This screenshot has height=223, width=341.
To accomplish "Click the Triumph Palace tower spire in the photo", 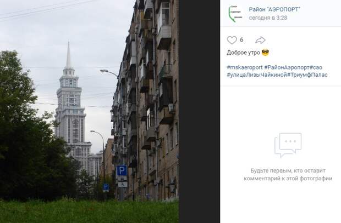I will pos(69,55).
